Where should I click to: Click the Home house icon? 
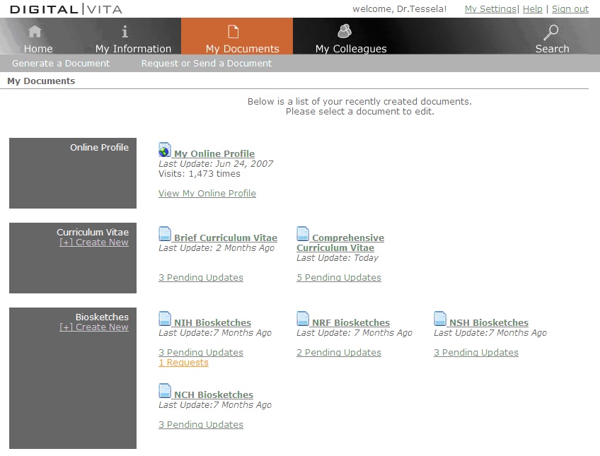[x=35, y=32]
